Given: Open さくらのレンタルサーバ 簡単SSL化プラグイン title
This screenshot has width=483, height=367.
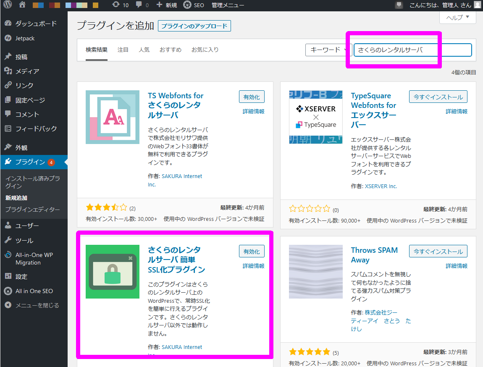Looking at the screenshot, I should 176,260.
